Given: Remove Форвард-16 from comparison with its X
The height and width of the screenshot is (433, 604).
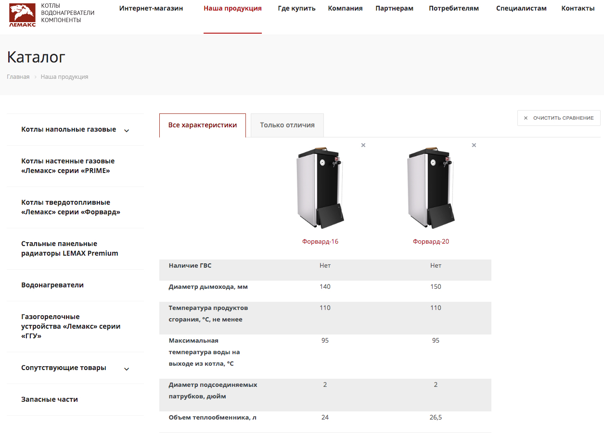Looking at the screenshot, I should [363, 145].
